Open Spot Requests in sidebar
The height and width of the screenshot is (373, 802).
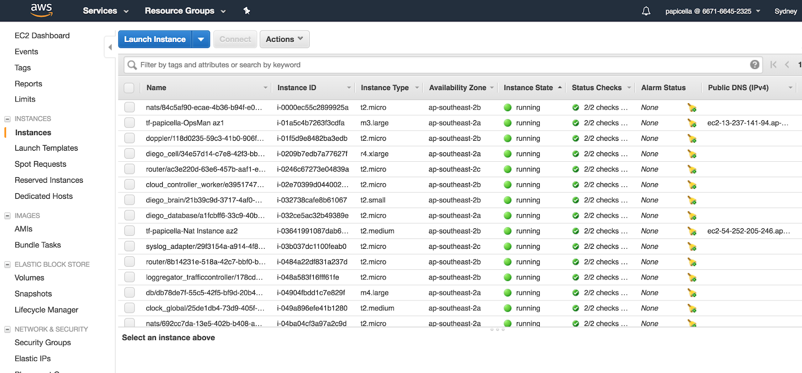click(41, 164)
